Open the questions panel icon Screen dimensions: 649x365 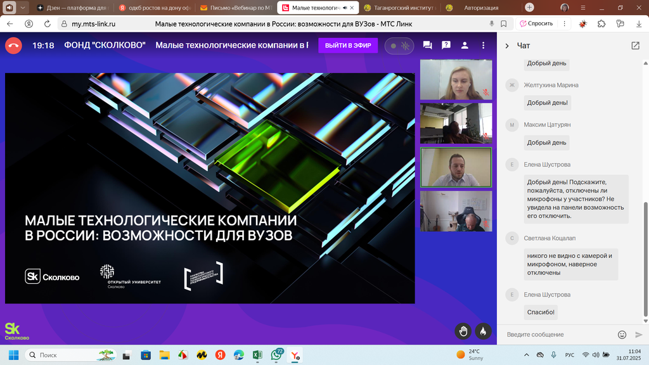coord(446,46)
